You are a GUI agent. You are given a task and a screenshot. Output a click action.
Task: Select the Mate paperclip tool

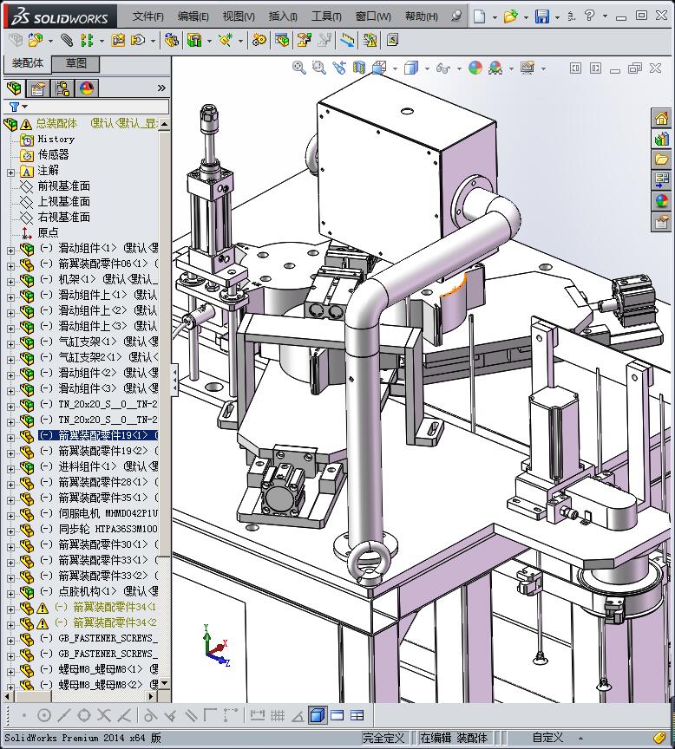[67, 40]
